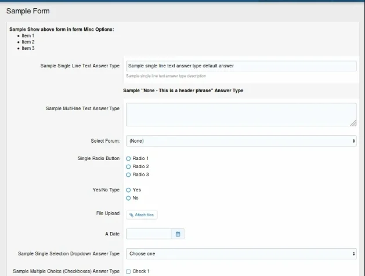Focus the single line text answer field
Screen dimensions: 365x276
(241, 66)
